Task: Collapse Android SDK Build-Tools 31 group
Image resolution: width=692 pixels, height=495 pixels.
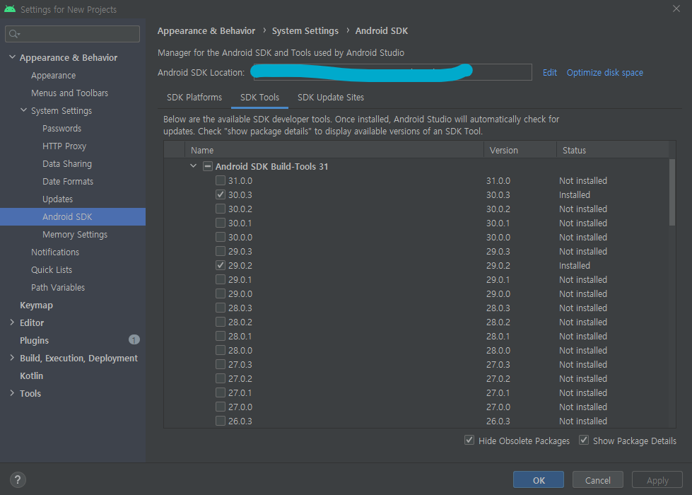Action: (x=193, y=166)
